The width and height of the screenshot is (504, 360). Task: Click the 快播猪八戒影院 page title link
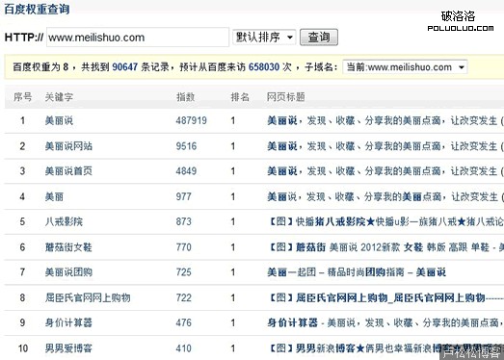[385, 221]
